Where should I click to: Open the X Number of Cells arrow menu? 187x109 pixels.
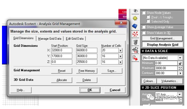[x=120, y=51]
